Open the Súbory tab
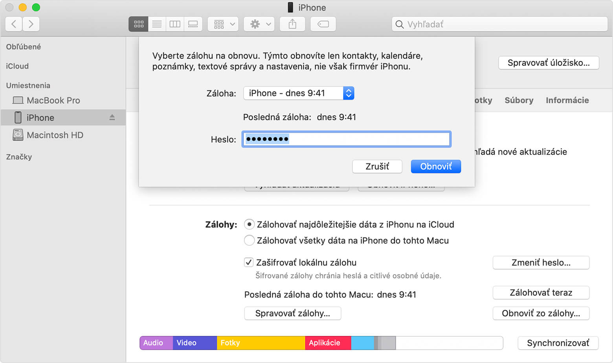This screenshot has height=363, width=613. [x=519, y=100]
